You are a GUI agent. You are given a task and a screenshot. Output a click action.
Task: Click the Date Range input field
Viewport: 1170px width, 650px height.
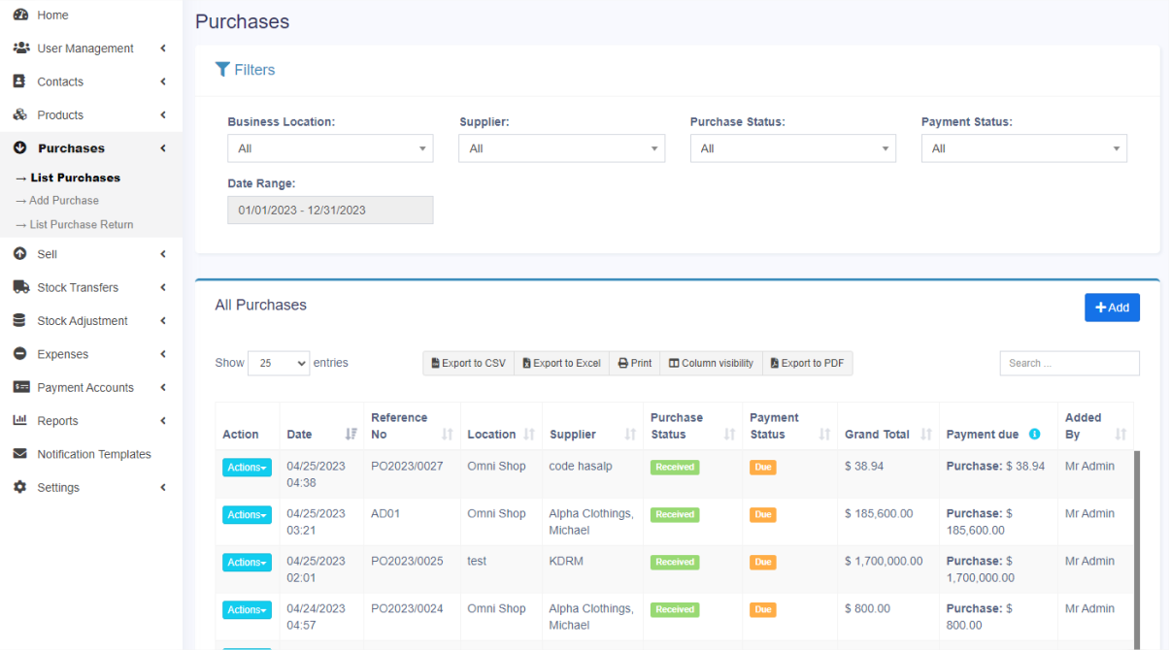click(x=330, y=211)
